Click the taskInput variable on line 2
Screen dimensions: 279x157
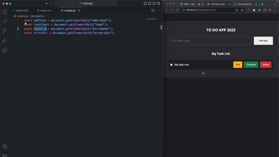tap(41, 24)
